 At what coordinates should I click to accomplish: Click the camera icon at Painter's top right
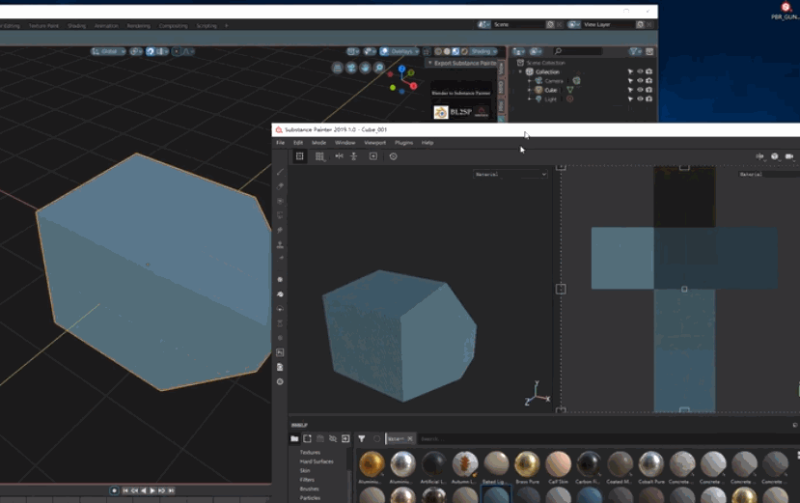[x=789, y=156]
